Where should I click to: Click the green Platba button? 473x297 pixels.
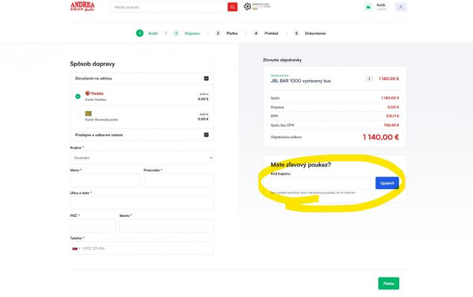click(388, 283)
